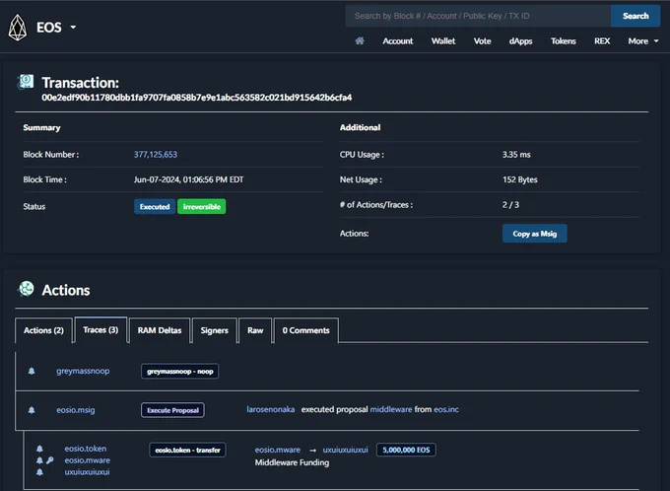The image size is (670, 491).
Task: Open the uxuiuxuiuxui link in trace receivers list
Action: pyautogui.click(x=87, y=471)
